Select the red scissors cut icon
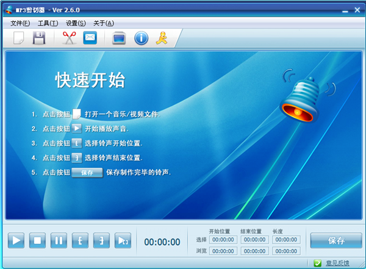This screenshot has height=269, width=366. (x=69, y=38)
